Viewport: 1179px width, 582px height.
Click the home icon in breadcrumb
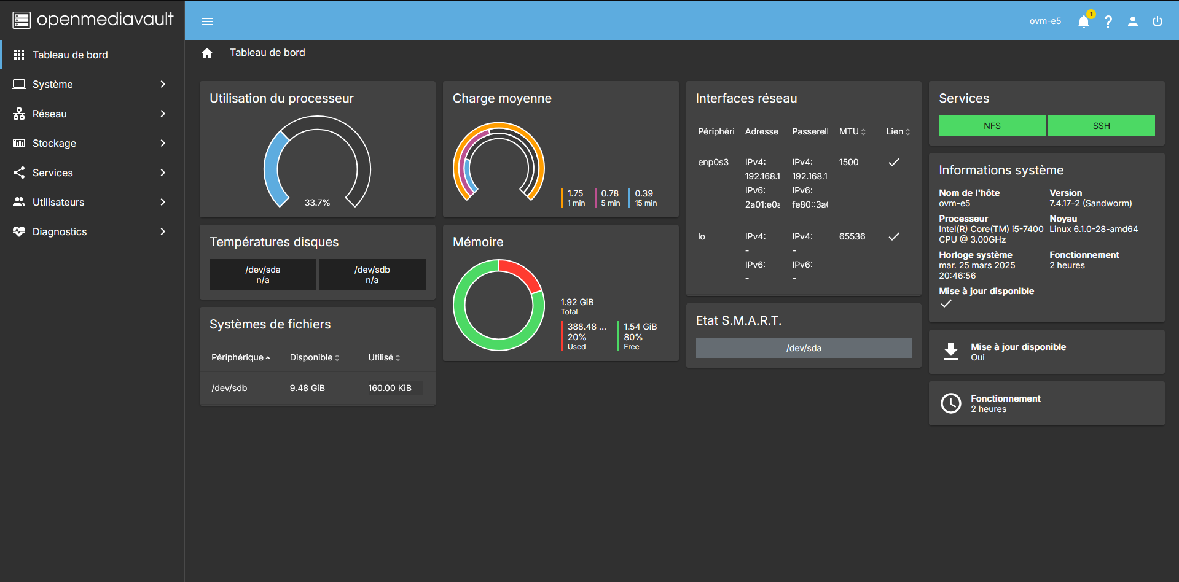click(x=207, y=53)
